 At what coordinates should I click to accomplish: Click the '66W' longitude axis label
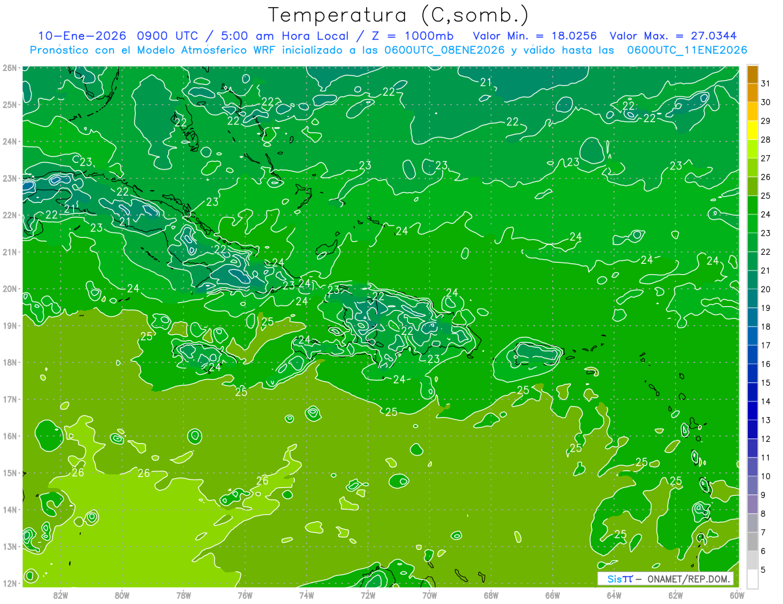[553, 594]
